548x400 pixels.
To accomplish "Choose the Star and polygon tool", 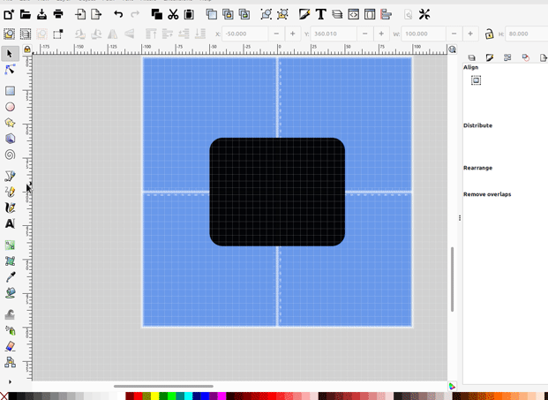I will coord(11,123).
